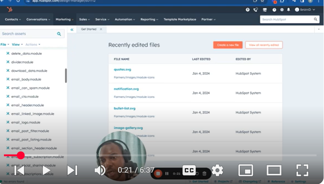Toggle closed captions
Image resolution: width=324 pixels, height=184 pixels.
tap(189, 170)
